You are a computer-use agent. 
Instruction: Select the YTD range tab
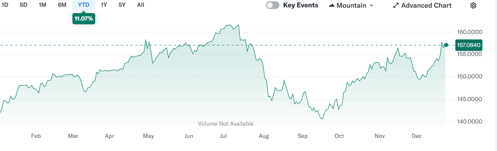click(x=84, y=5)
